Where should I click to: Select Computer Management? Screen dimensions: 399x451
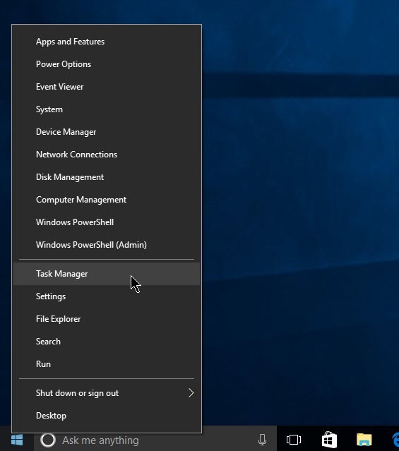click(107, 200)
